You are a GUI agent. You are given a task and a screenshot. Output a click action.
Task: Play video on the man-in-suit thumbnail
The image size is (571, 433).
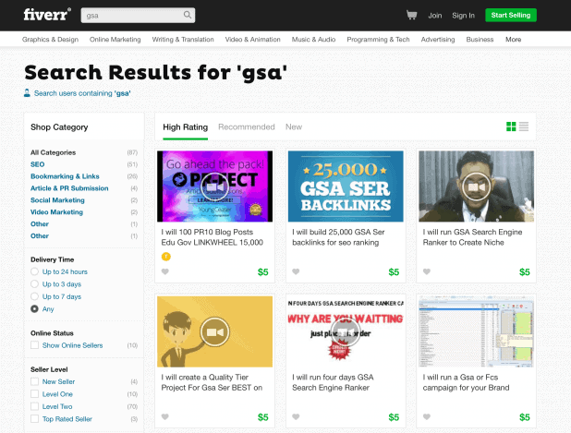coord(477,186)
